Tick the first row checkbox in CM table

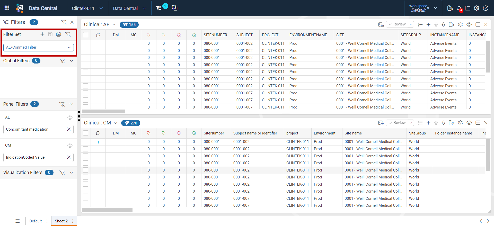tap(86, 142)
